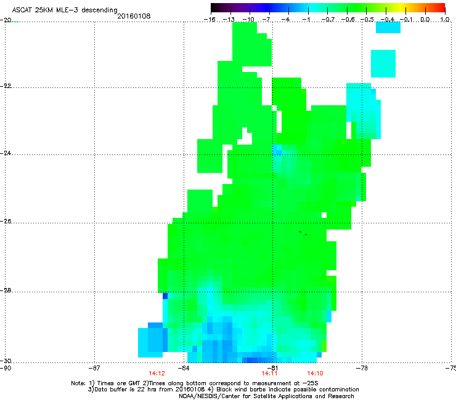Click the red 14:12 time stamp
Viewport: 456px width, 400px height.
pyautogui.click(x=157, y=374)
